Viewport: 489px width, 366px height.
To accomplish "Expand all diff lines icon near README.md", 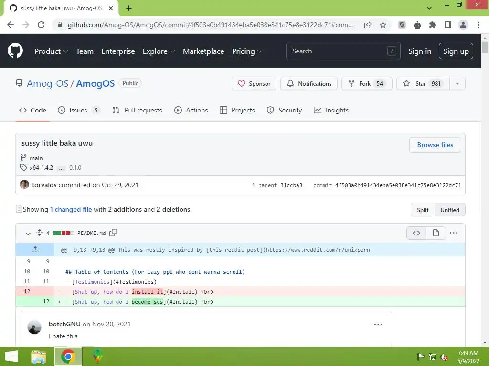I will coord(40,233).
